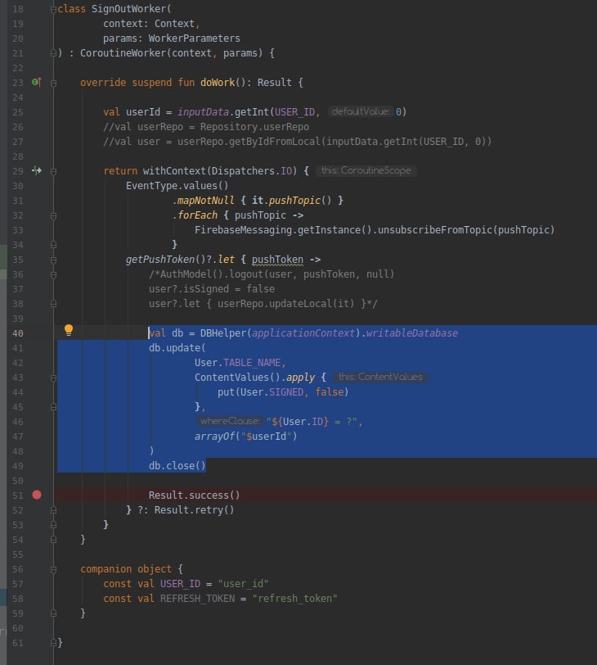Click 'applicationContext' on line 40
This screenshot has width=597, height=665.
(303, 333)
